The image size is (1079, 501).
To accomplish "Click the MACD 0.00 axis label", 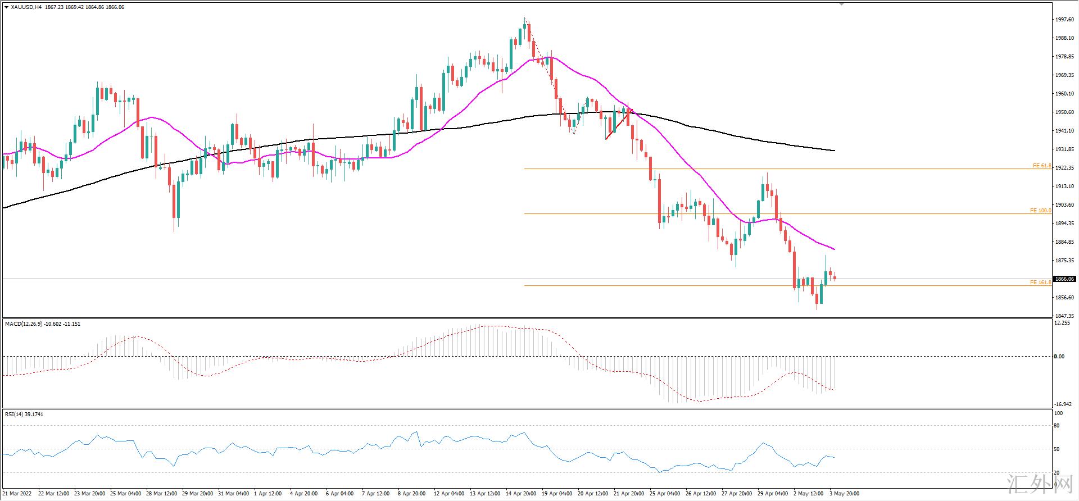I will point(1059,357).
